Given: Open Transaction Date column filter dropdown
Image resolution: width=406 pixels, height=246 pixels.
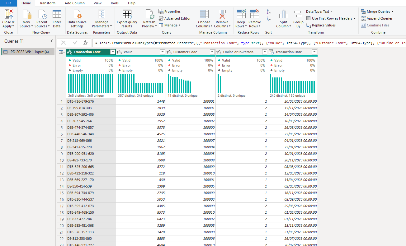Looking at the screenshot, I should [314, 52].
